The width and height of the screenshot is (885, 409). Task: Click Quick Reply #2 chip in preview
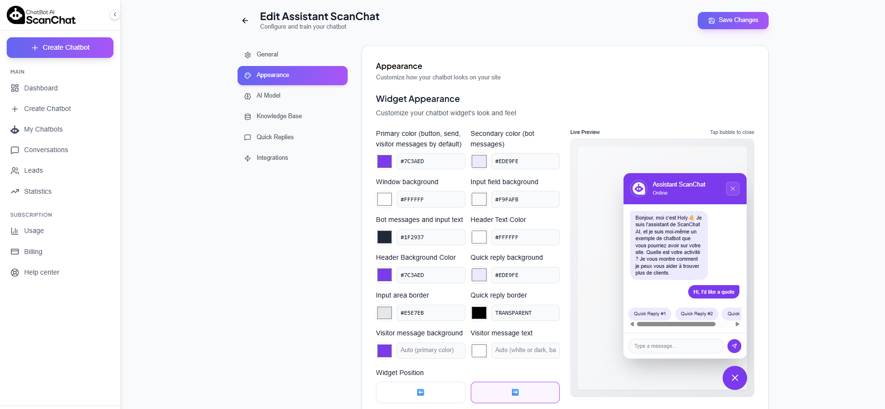[697, 314]
